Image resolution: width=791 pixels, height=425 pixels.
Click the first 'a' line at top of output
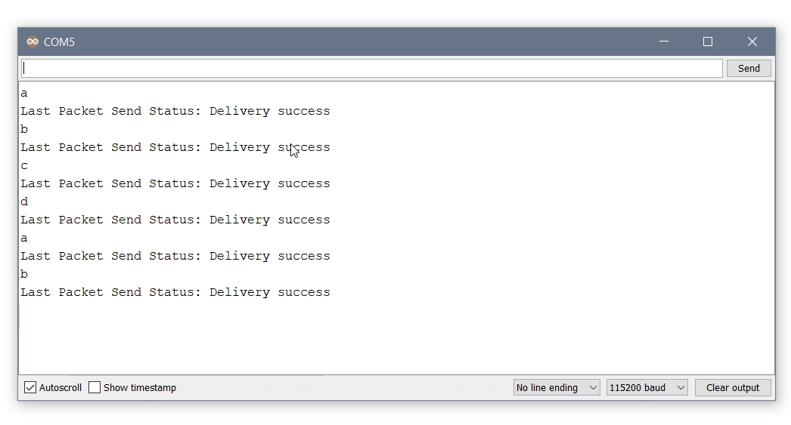point(24,93)
